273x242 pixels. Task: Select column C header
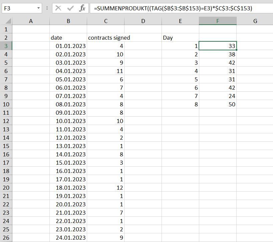[105, 21]
